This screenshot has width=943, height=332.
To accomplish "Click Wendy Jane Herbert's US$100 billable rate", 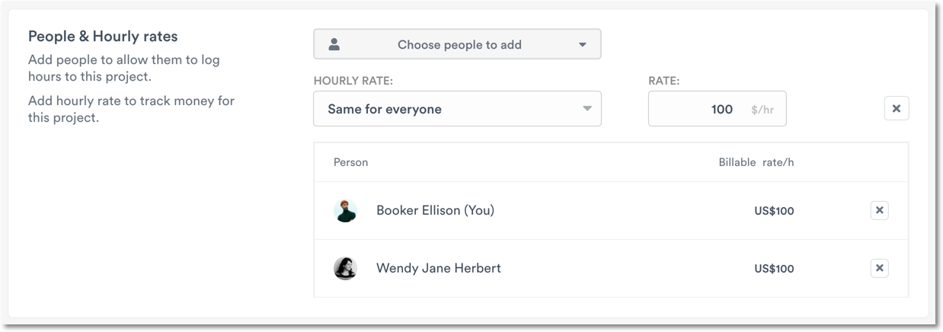I will pyautogui.click(x=774, y=269).
